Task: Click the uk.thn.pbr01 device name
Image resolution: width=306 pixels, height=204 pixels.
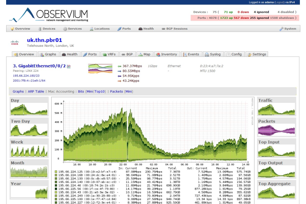Action: coord(44,40)
